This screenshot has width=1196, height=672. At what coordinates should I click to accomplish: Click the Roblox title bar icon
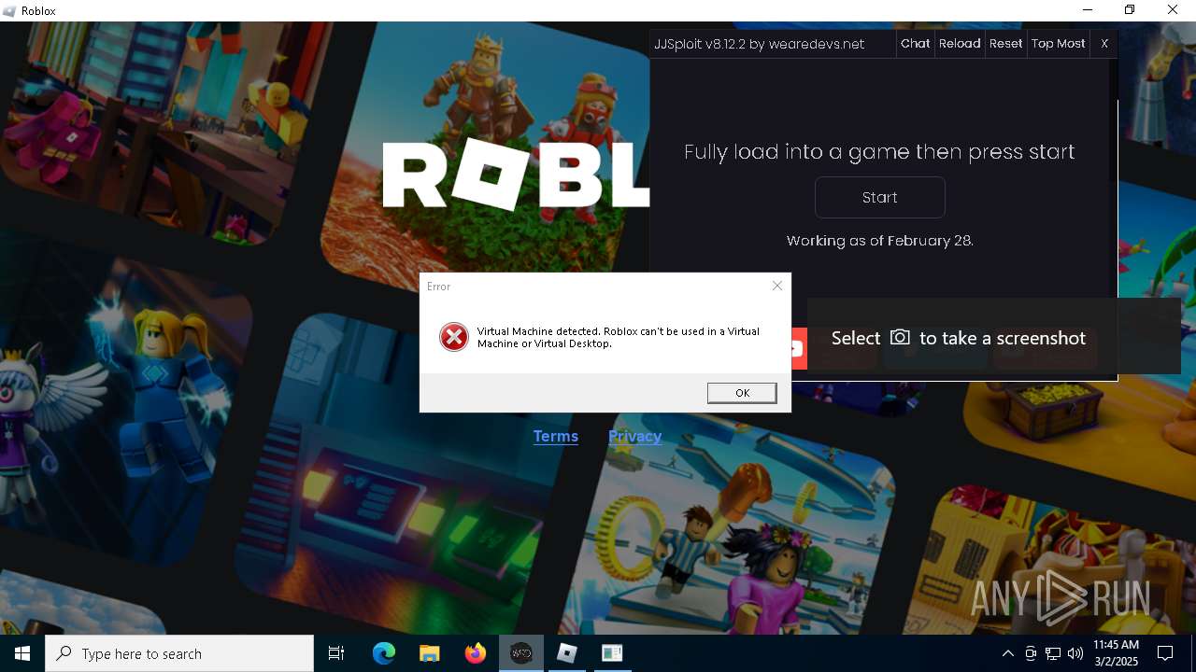coord(9,10)
